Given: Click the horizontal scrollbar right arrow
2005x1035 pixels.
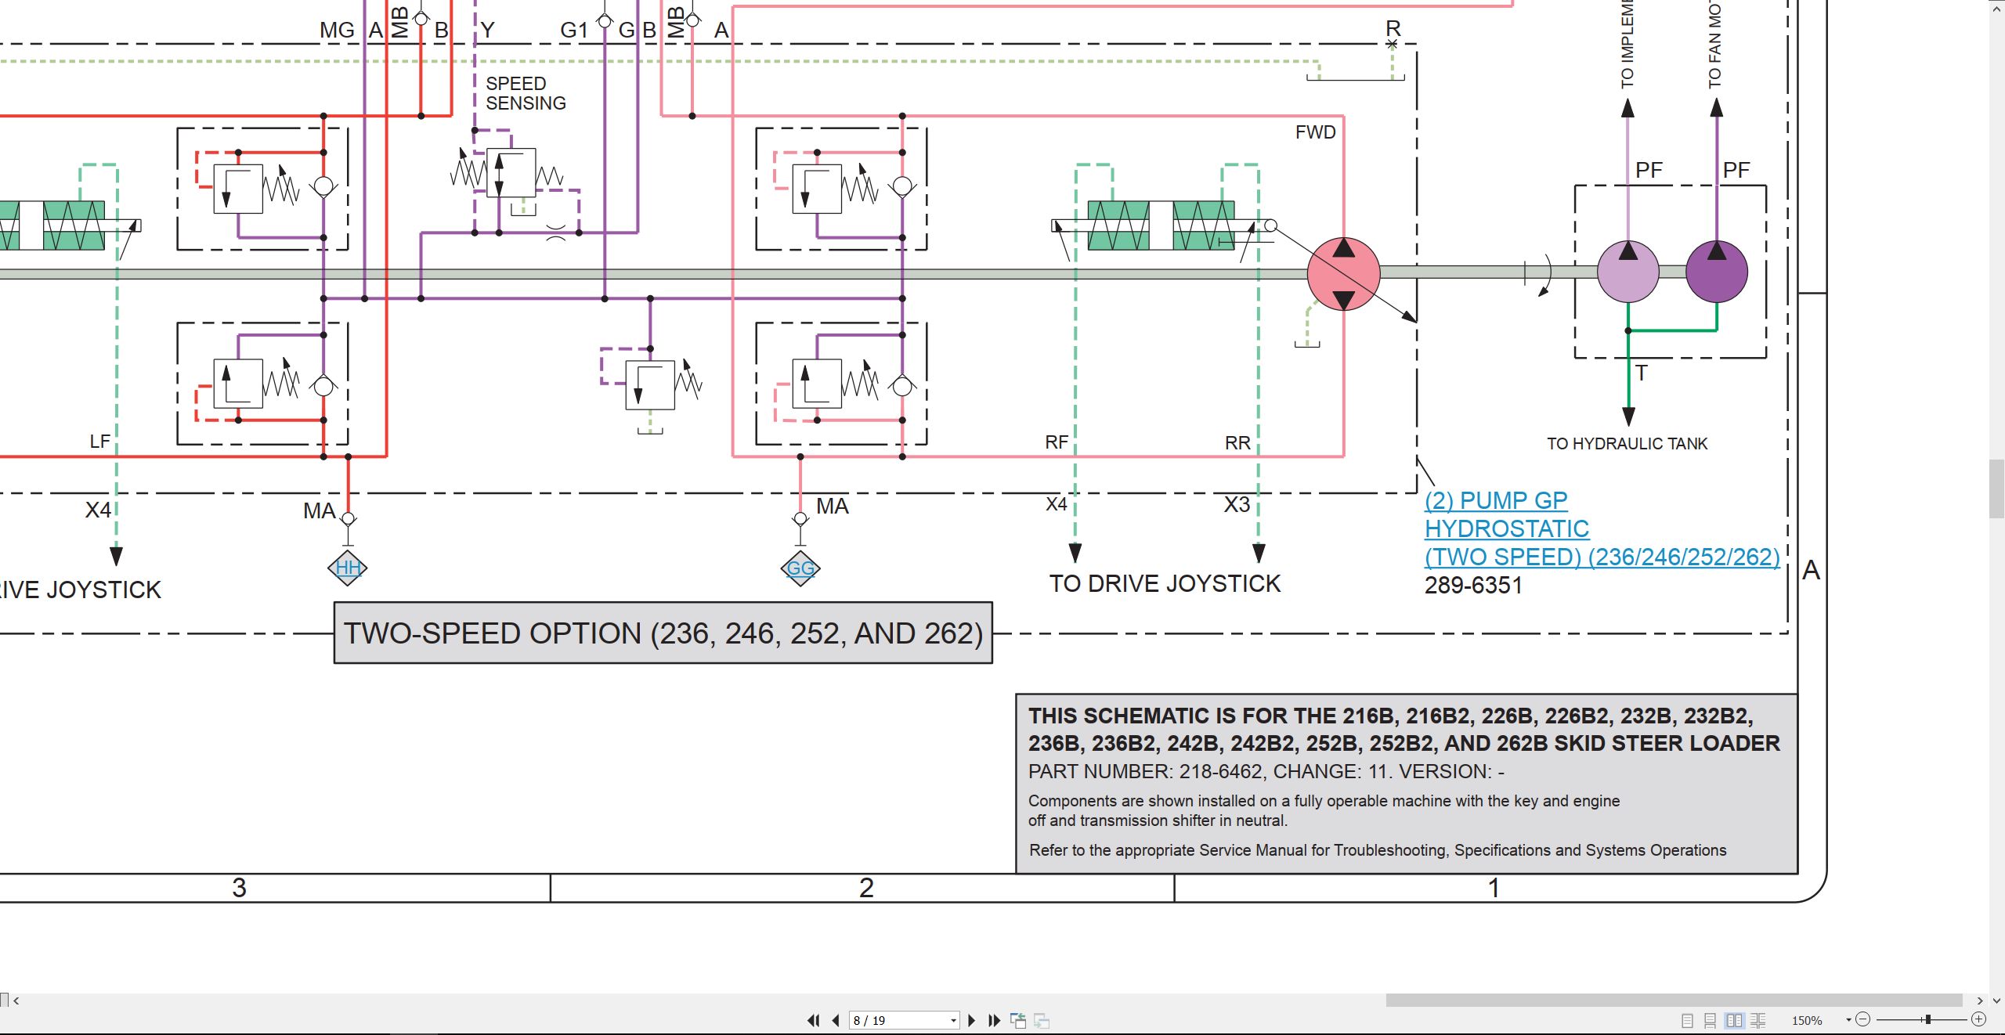Looking at the screenshot, I should coord(1980,1001).
